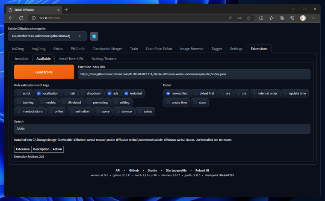Open OpenPose Editor tab
The image size is (325, 201).
159,49
